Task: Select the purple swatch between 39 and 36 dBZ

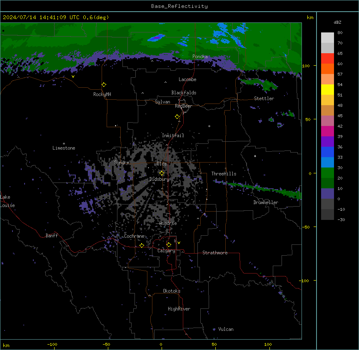Action: click(x=327, y=142)
